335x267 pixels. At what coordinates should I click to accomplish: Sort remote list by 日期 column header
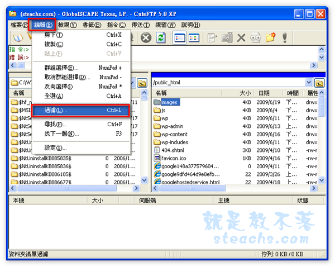267,93
